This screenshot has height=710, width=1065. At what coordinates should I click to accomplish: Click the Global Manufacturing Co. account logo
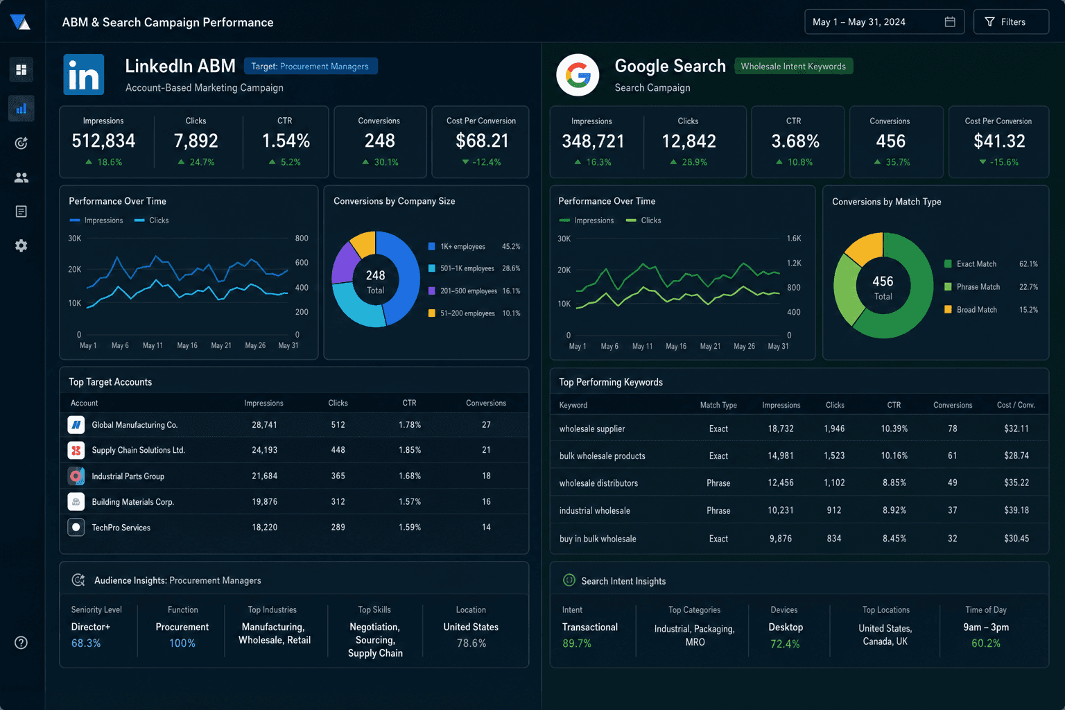point(76,425)
